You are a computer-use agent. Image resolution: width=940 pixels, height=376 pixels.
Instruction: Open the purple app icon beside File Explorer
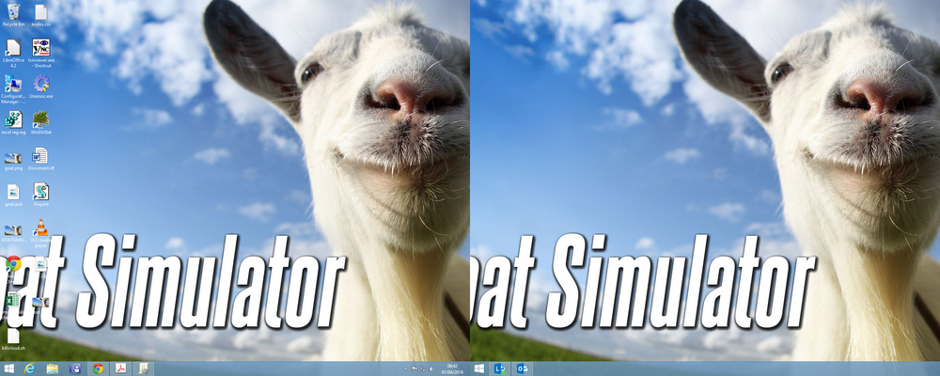pos(75,368)
